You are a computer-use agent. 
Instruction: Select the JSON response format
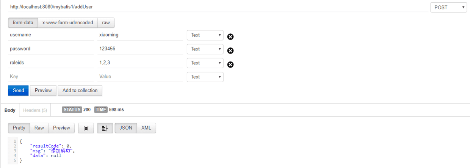[126, 128]
